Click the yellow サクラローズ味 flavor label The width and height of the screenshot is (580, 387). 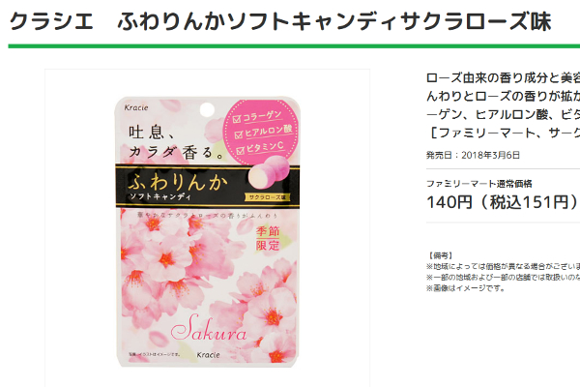[x=267, y=197]
